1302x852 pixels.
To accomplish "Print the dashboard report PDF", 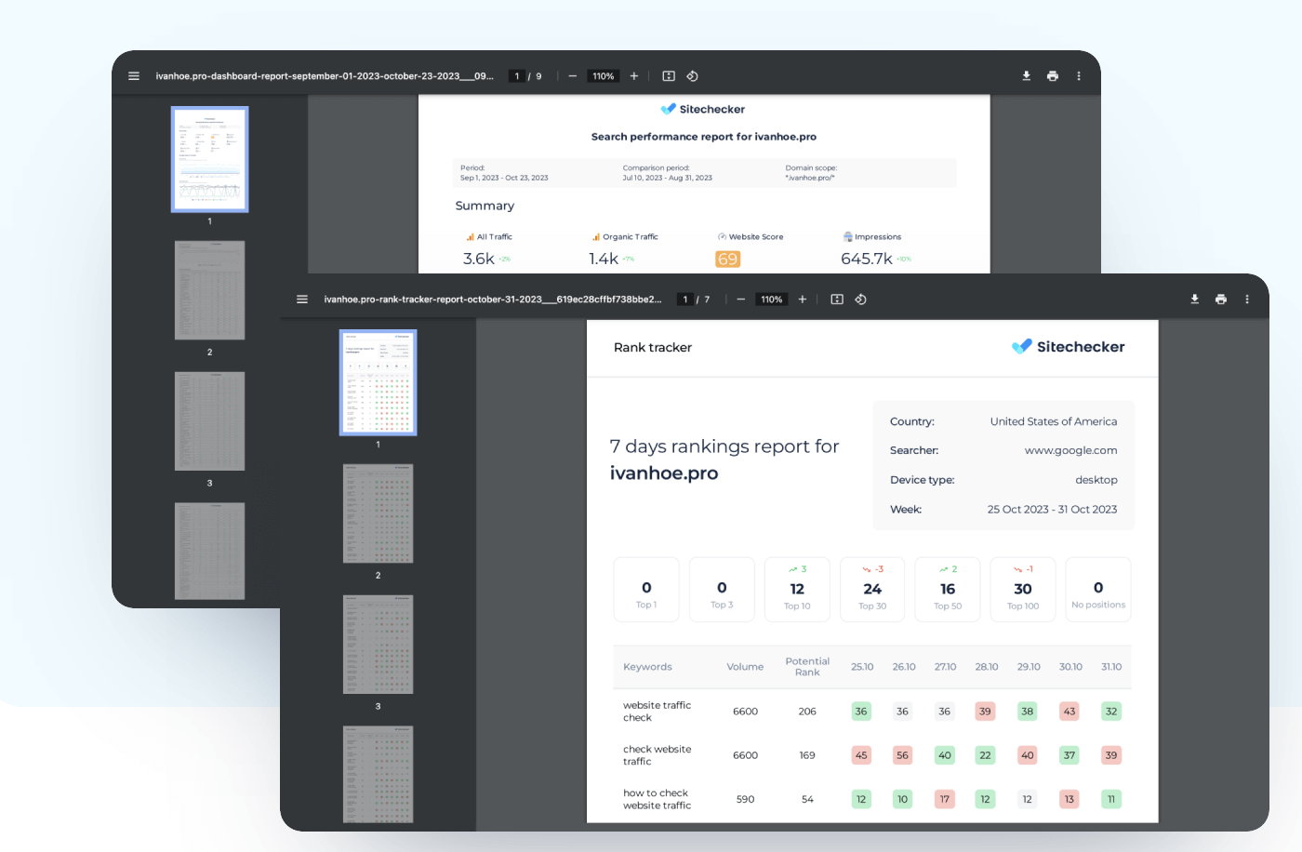I will point(1053,76).
